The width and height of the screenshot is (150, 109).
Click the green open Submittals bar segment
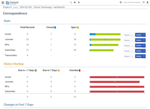pos(102,50)
